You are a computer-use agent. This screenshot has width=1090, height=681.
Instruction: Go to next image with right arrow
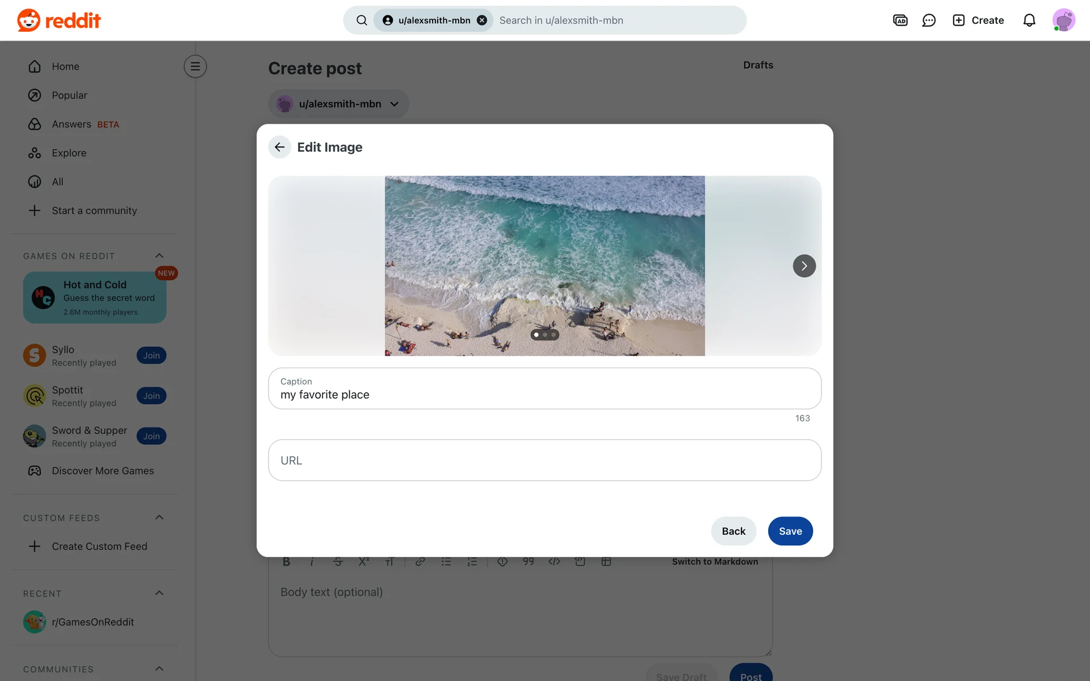point(804,266)
